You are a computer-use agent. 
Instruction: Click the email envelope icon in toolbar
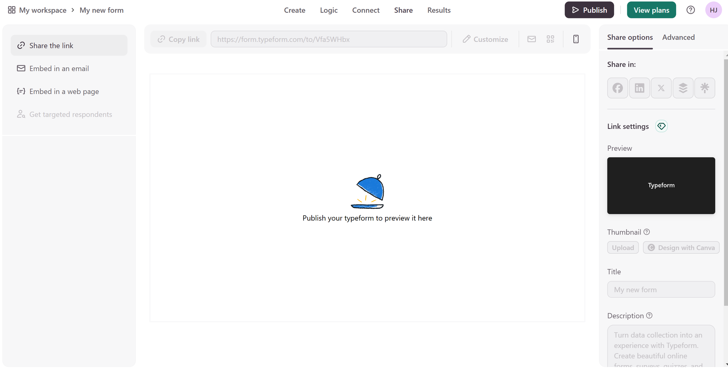531,39
